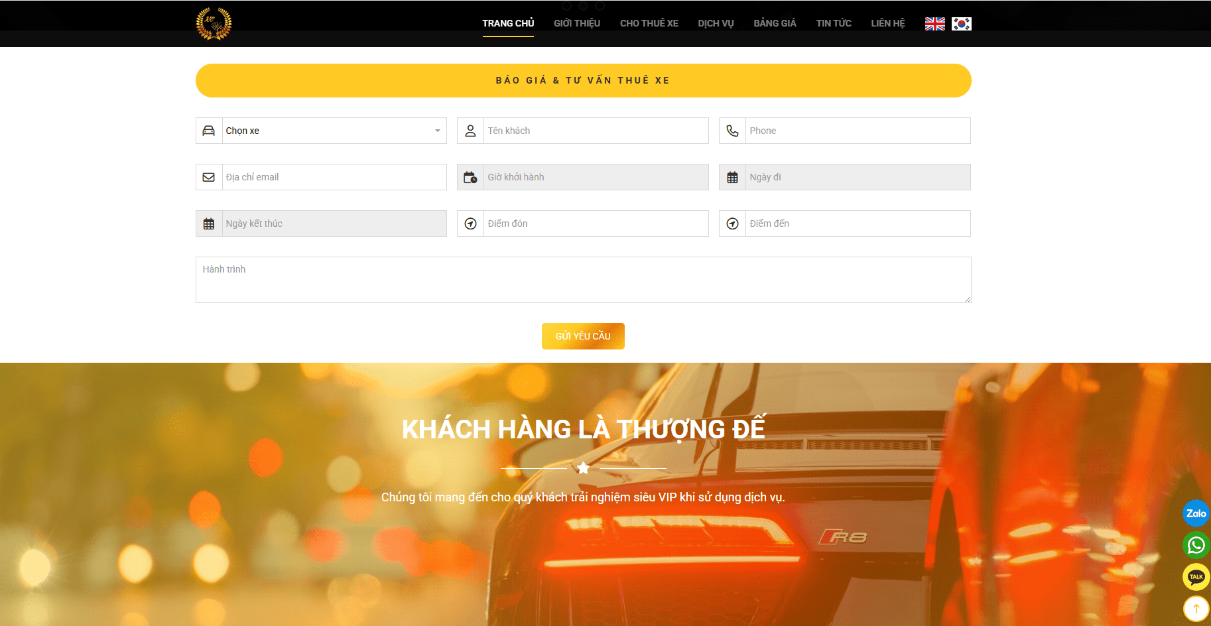Click the person icon beside Tên khách
The image size is (1211, 626).
470,131
